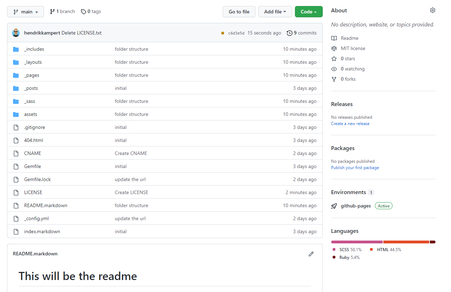
Task: Open the commits history clock icon
Action: point(290,33)
